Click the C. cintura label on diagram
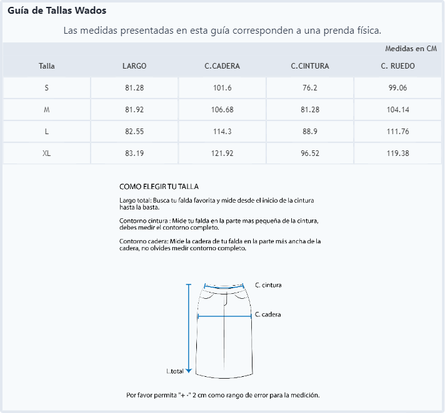Viewport: 445px width, 413px height. pyautogui.click(x=268, y=285)
